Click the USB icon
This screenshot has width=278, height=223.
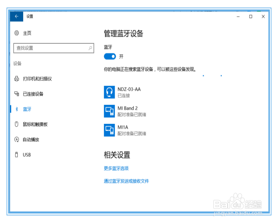click(17, 154)
